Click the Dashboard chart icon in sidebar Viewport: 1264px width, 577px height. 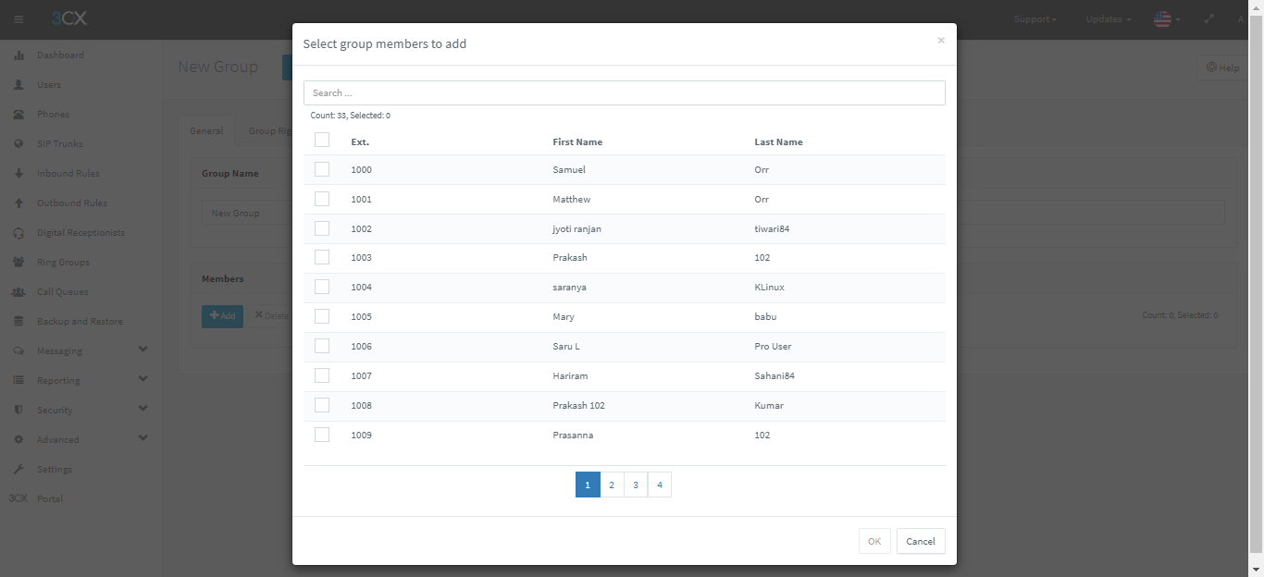click(19, 55)
